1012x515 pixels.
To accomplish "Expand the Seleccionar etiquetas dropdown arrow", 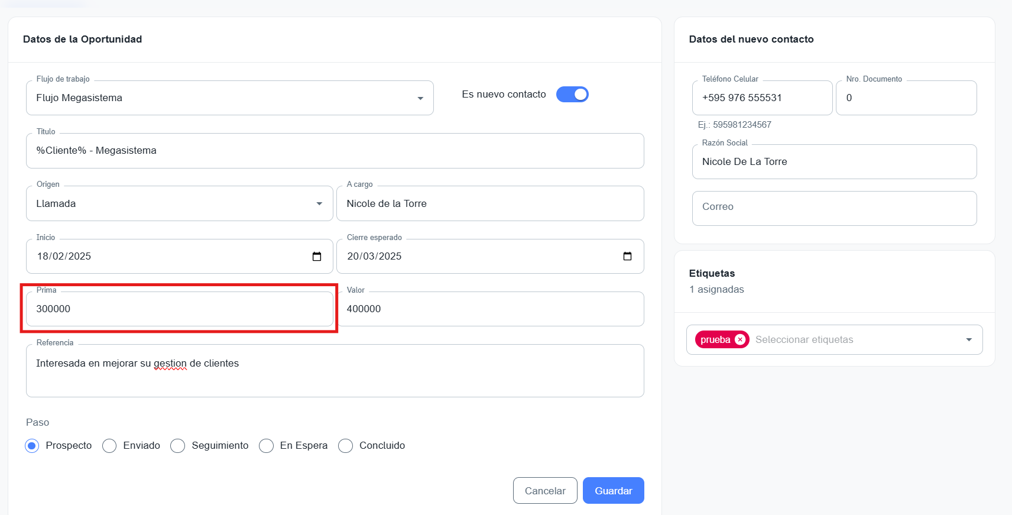I will click(968, 340).
